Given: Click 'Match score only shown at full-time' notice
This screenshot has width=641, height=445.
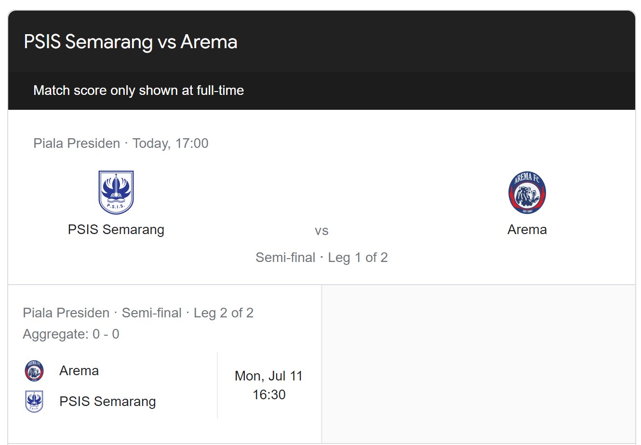Looking at the screenshot, I should [x=138, y=91].
